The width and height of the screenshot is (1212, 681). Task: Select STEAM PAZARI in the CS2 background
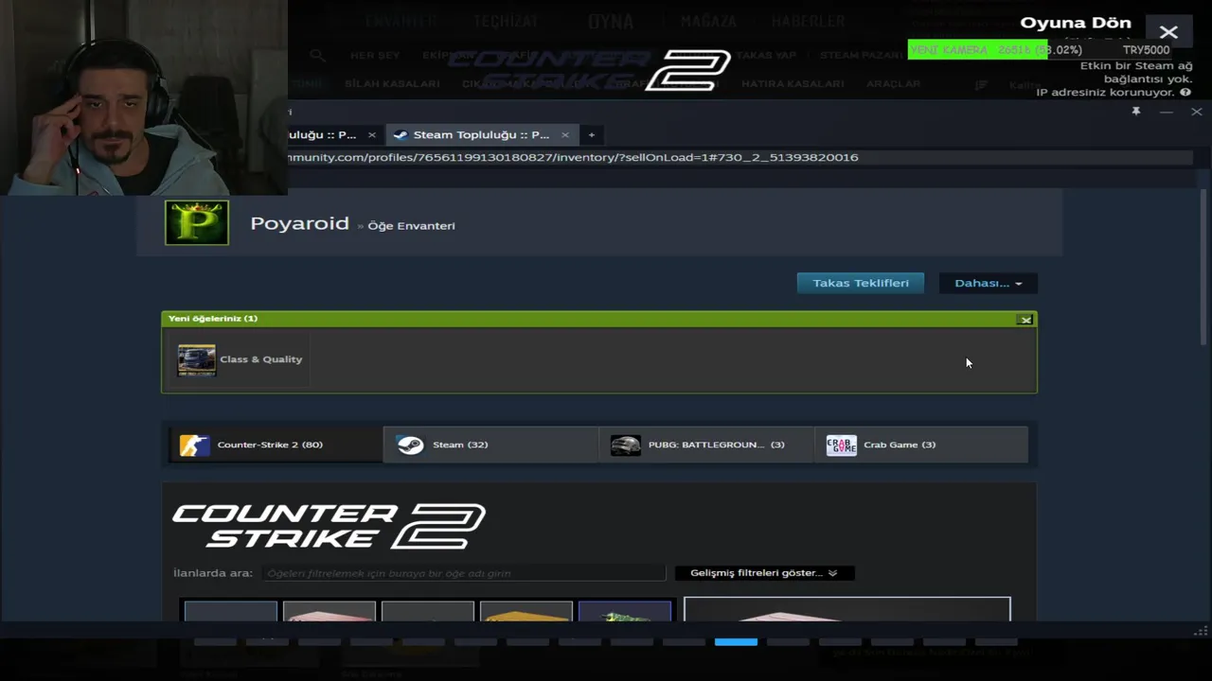tap(861, 56)
